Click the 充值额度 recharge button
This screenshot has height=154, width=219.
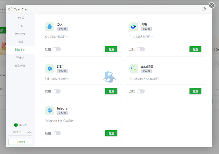click(20, 141)
